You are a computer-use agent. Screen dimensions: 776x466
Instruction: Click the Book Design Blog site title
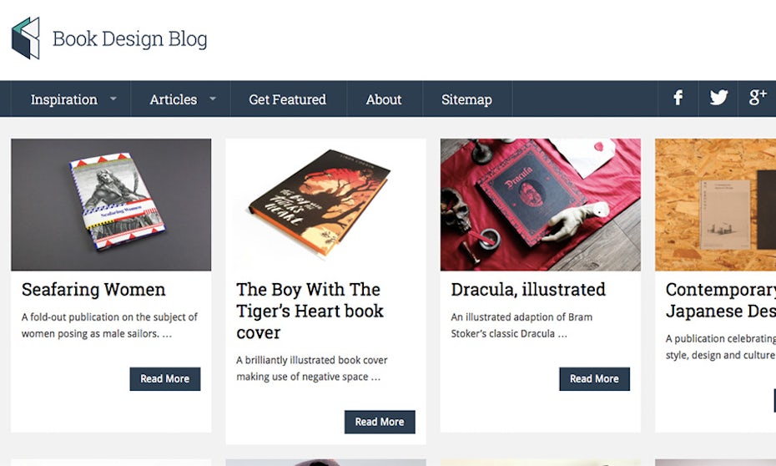[x=129, y=39]
